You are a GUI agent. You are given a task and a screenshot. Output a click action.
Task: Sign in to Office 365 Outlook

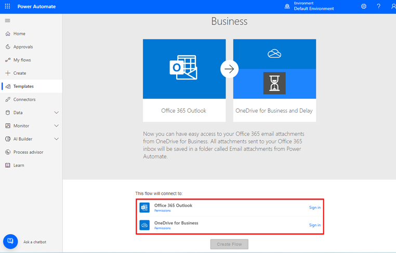coord(315,208)
